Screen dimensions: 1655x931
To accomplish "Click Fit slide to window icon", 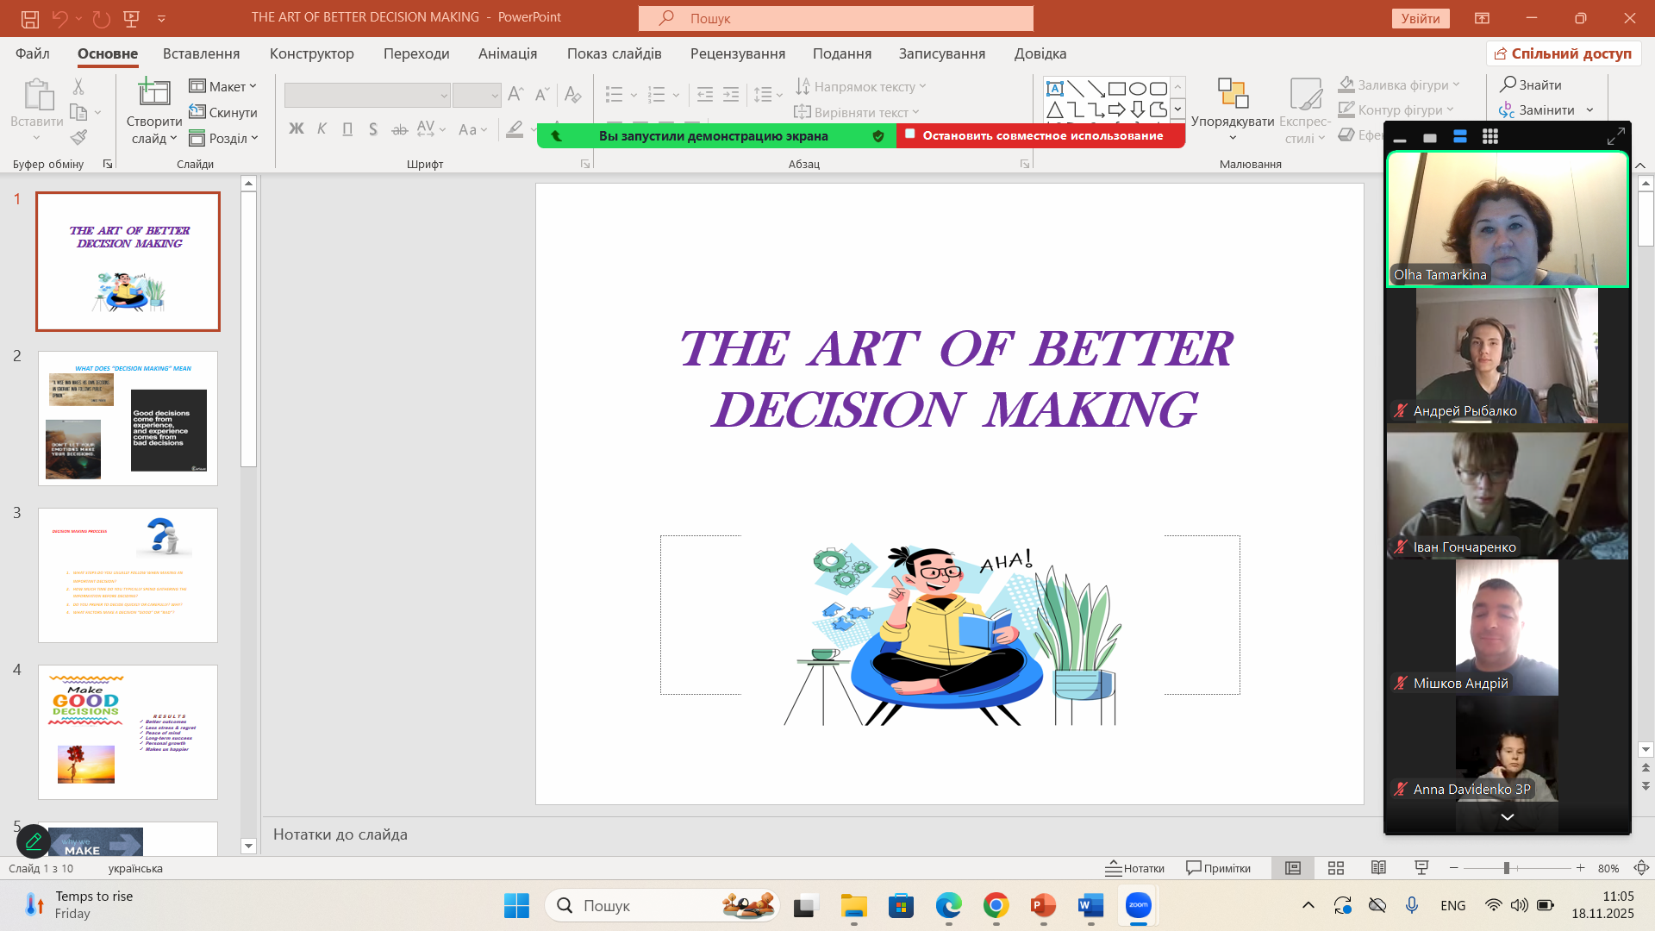I will pos(1641,868).
